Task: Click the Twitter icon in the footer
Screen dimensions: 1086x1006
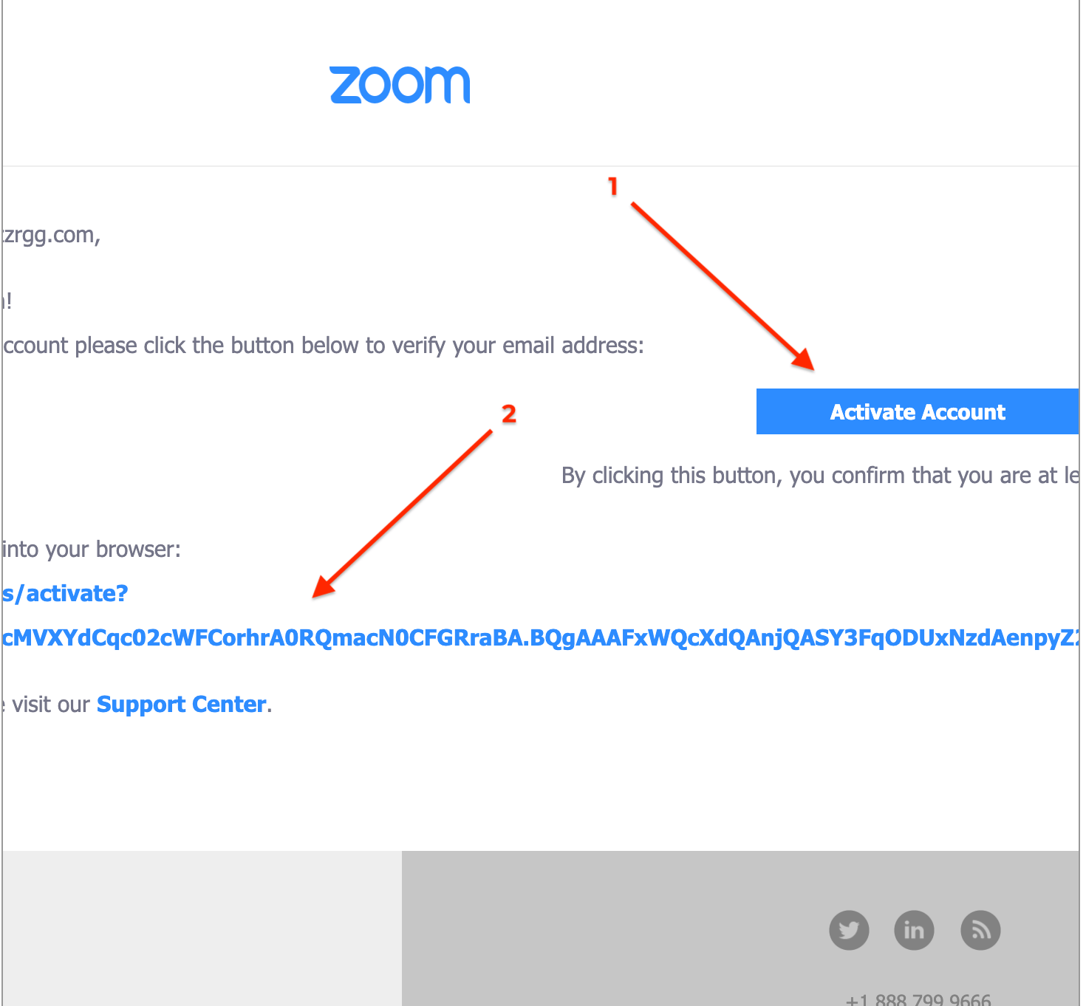Action: (849, 930)
